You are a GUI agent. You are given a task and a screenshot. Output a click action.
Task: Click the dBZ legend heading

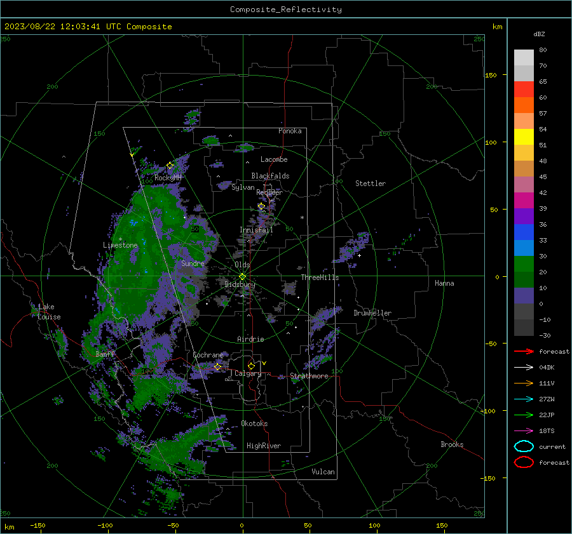pyautogui.click(x=539, y=34)
